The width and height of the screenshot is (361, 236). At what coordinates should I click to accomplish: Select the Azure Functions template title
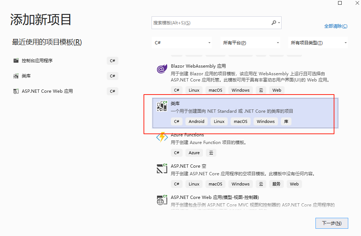(x=187, y=135)
